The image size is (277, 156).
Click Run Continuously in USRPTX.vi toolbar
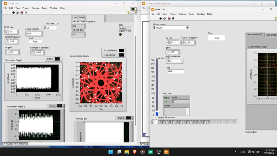tap(164, 18)
